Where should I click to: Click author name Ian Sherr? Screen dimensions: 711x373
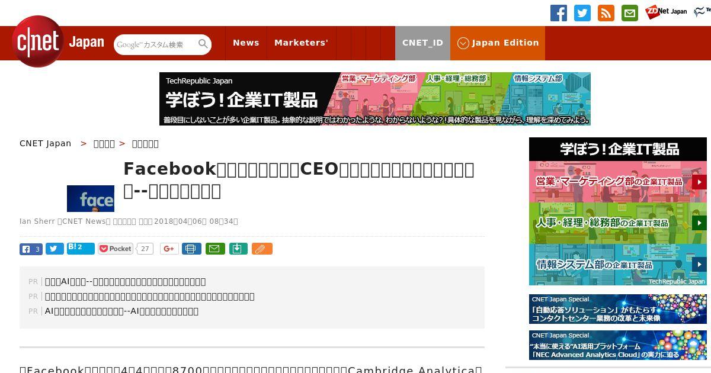click(x=37, y=221)
